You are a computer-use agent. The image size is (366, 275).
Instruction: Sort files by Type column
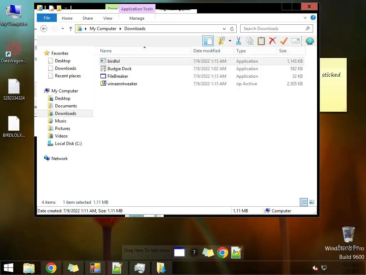[x=255, y=51]
